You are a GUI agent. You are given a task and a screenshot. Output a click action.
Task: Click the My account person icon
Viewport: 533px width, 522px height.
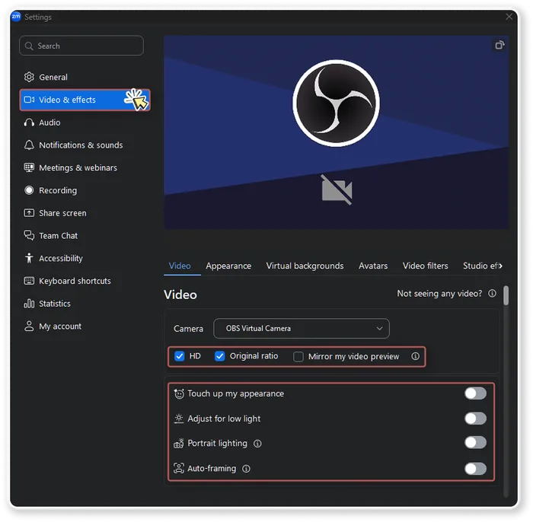point(29,326)
